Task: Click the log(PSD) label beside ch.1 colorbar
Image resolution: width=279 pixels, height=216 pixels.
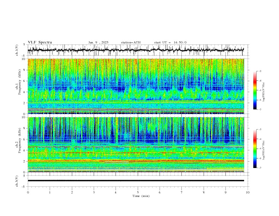Action: coord(263,92)
